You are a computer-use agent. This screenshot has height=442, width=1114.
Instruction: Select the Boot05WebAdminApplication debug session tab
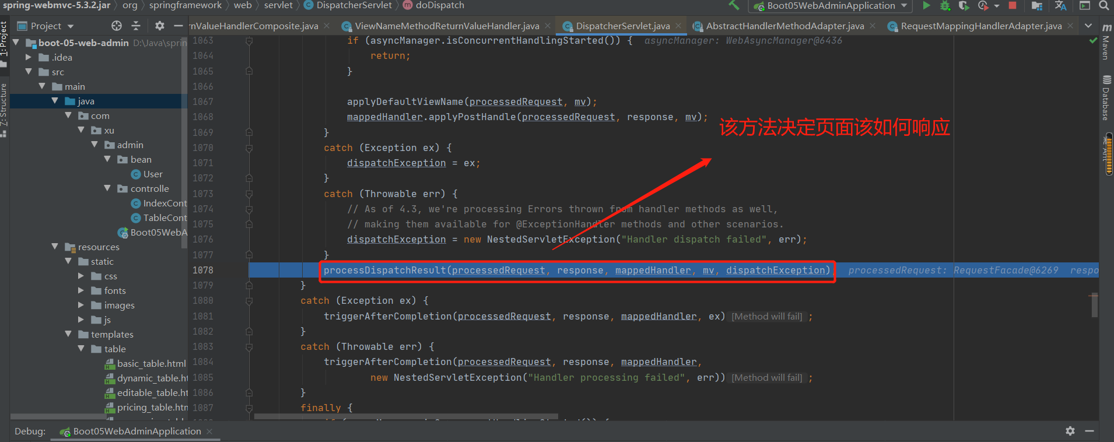136,431
